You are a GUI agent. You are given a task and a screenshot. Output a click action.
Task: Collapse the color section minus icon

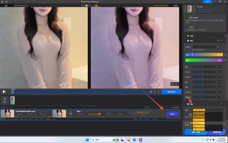(225, 41)
